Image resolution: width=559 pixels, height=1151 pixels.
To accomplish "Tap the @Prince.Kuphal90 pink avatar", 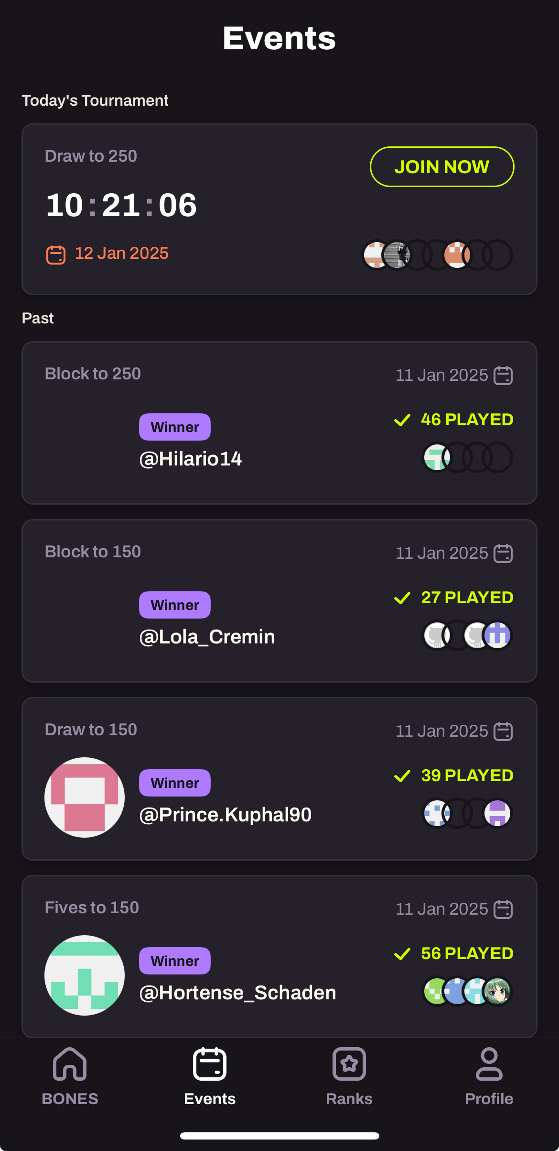I will 85,797.
